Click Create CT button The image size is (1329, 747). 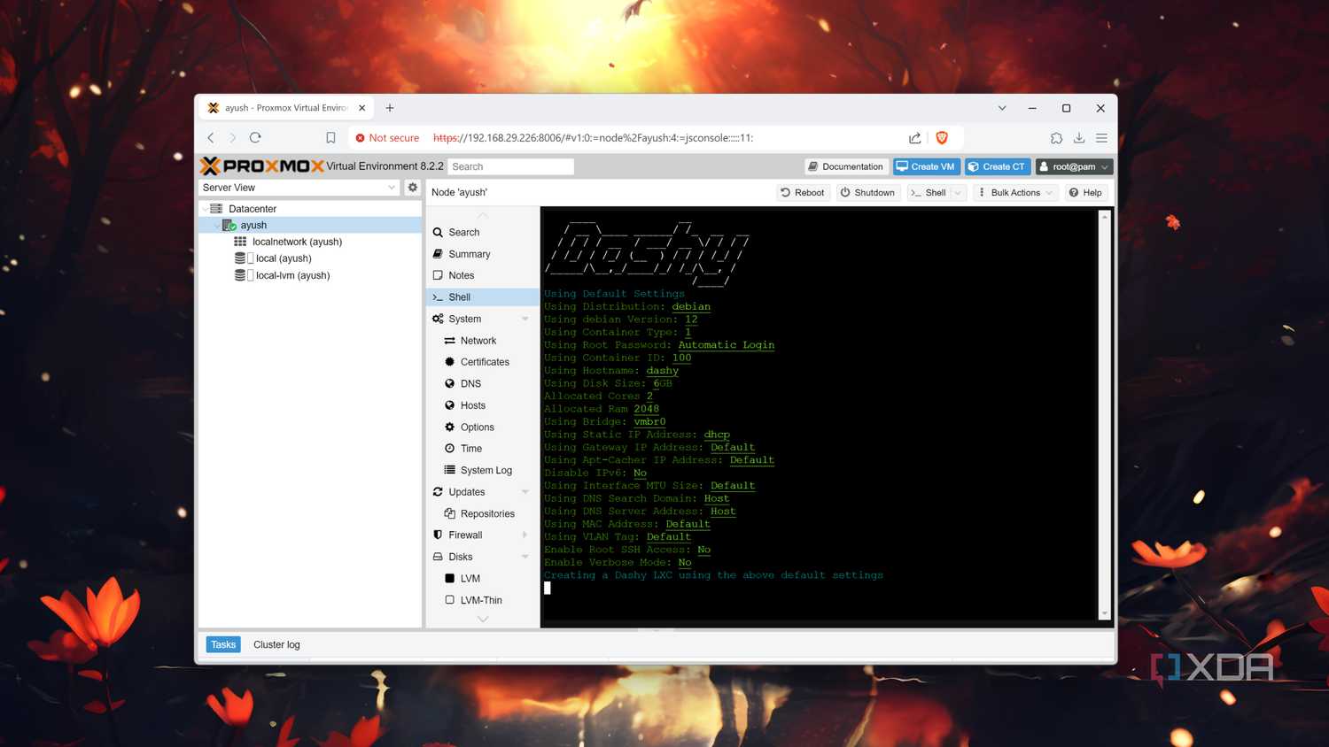pos(997,166)
